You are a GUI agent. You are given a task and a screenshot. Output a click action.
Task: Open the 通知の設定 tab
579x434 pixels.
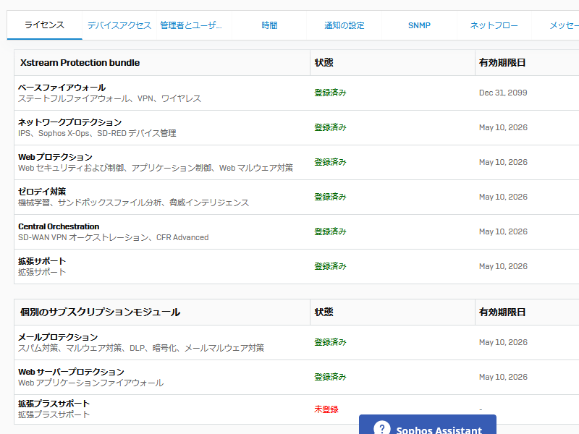point(345,25)
